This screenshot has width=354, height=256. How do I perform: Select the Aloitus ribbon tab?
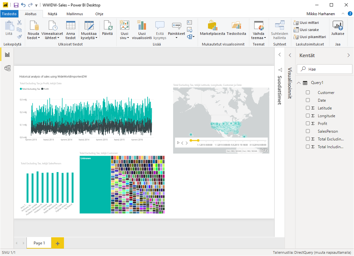(x=31, y=14)
